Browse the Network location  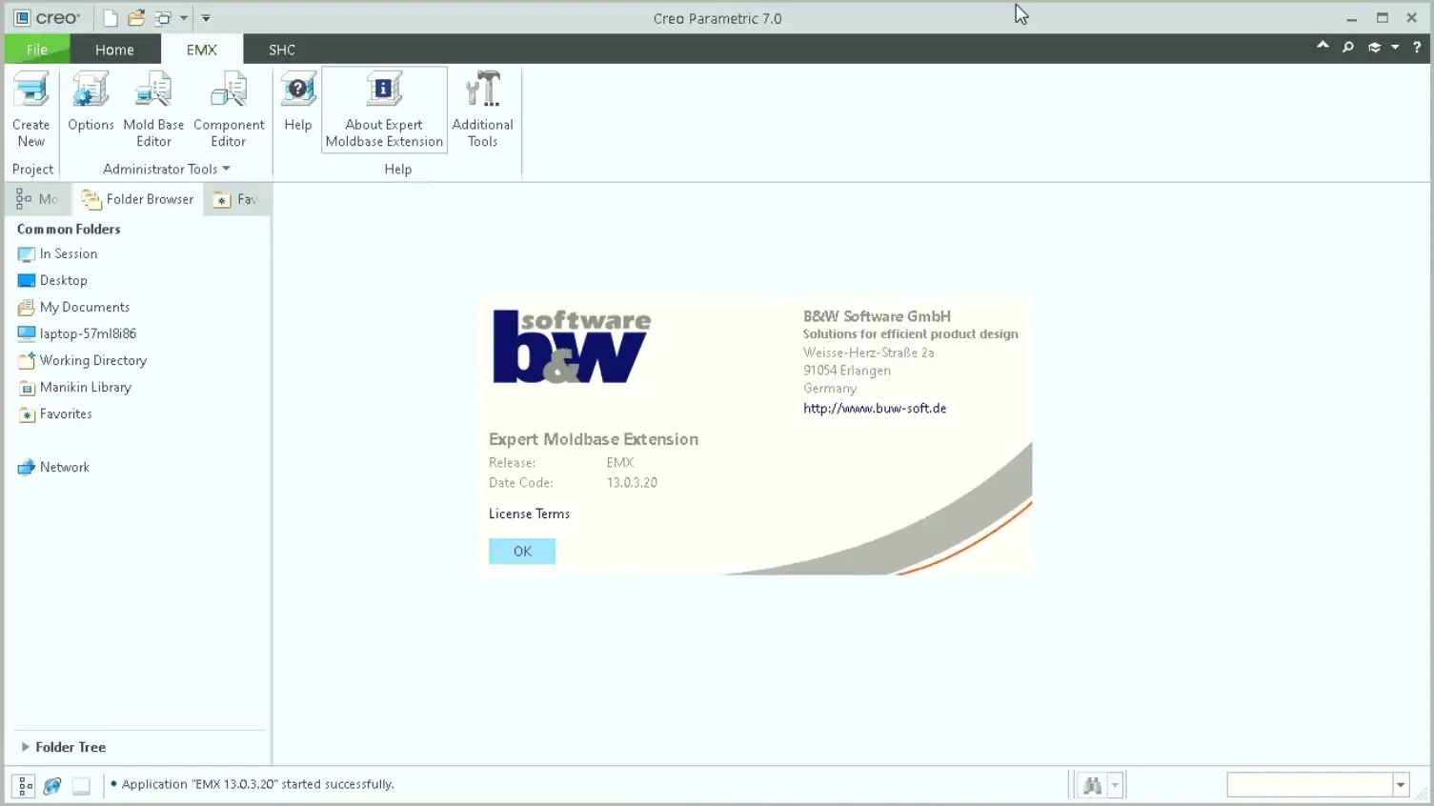click(53, 468)
